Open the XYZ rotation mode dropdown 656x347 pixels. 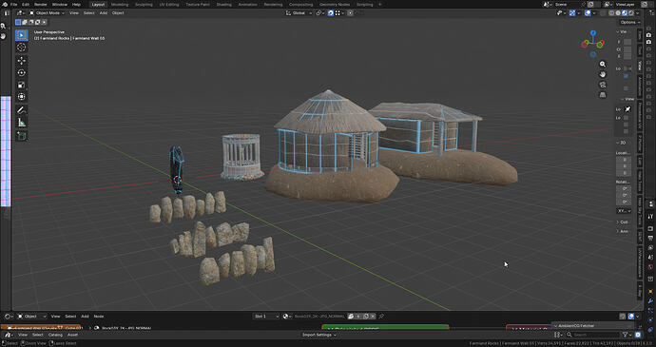pos(624,210)
